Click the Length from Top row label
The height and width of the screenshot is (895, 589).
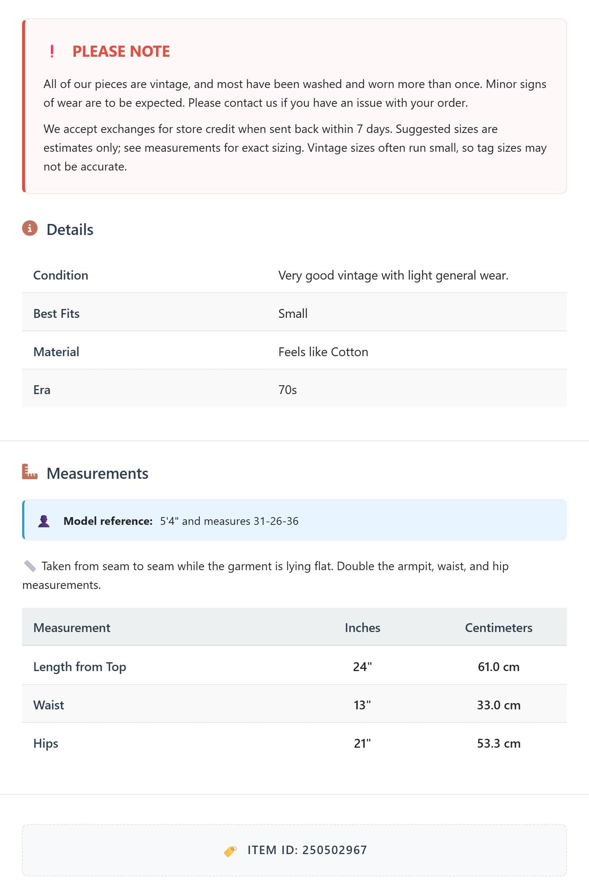80,667
